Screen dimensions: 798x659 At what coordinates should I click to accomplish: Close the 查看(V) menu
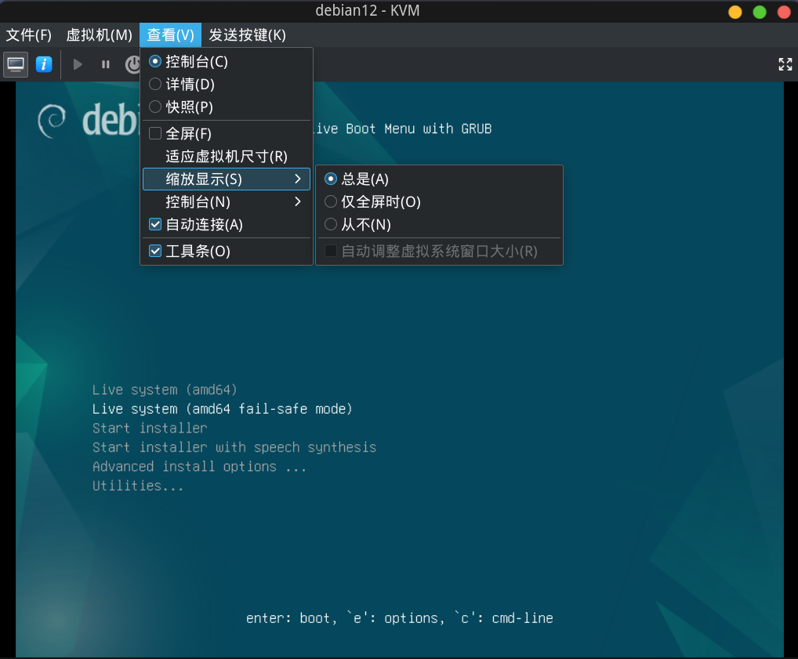[x=170, y=35]
